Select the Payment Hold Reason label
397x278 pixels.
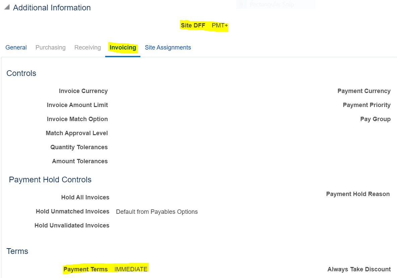pos(358,194)
